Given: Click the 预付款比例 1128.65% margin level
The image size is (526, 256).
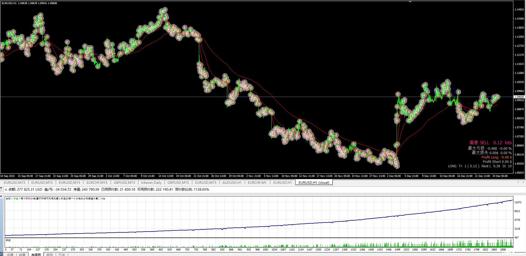Looking at the screenshot, I should [x=192, y=190].
